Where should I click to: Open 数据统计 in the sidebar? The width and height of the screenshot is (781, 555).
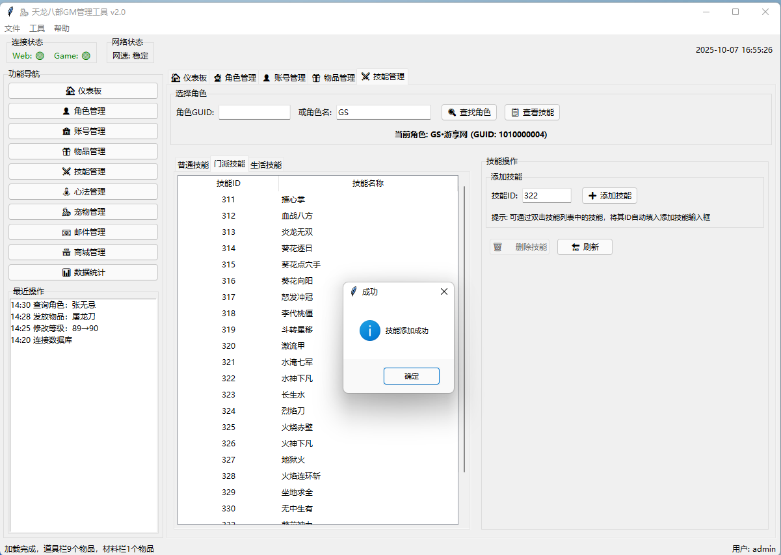[83, 273]
